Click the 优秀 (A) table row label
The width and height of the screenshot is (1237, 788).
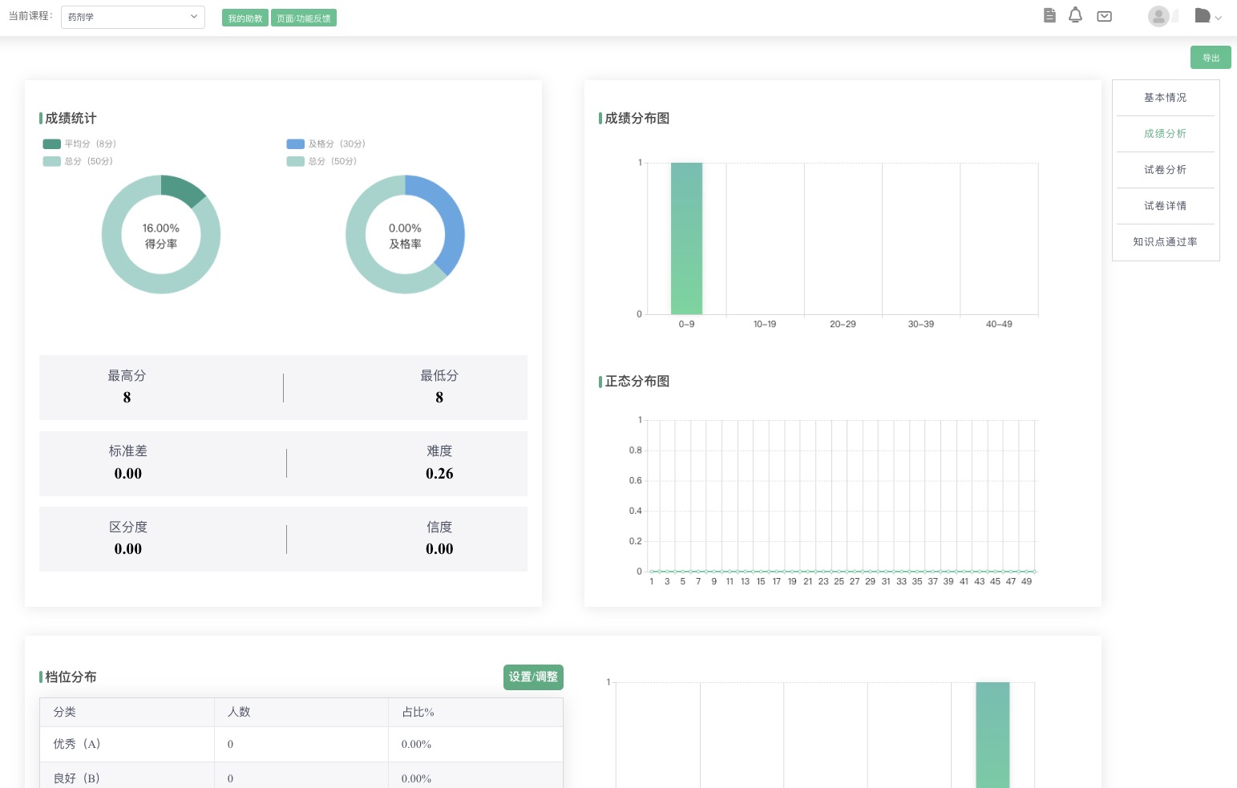point(77,744)
